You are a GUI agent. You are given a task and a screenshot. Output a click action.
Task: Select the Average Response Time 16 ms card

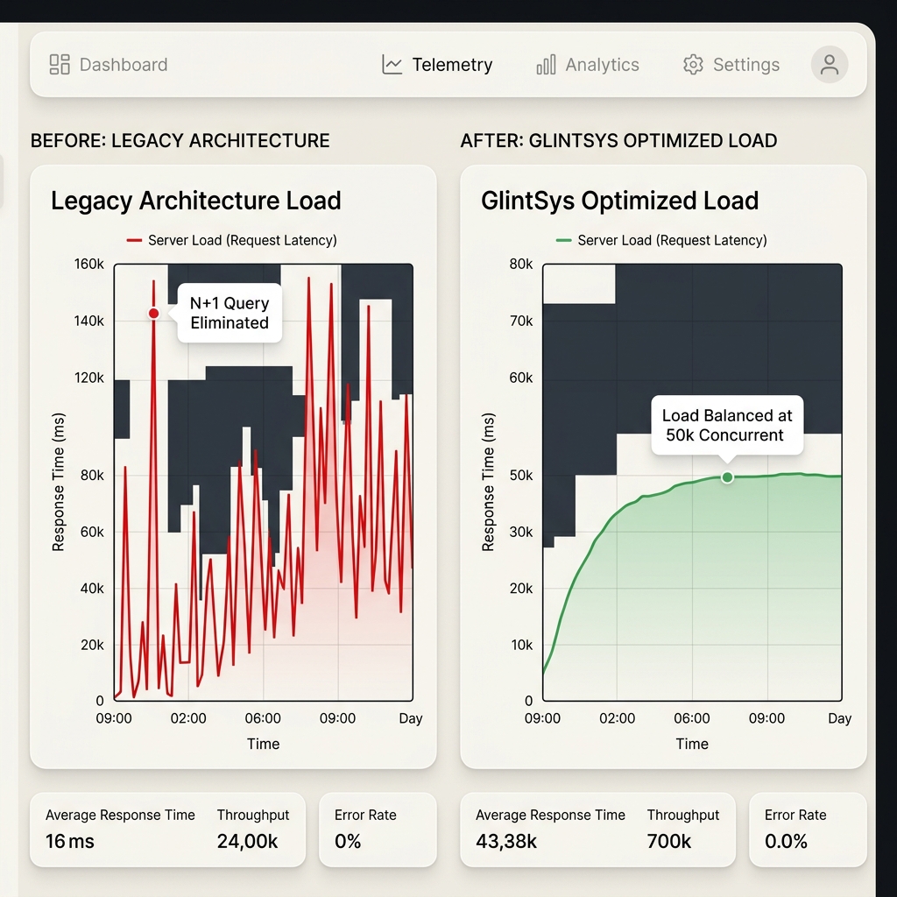coord(119,829)
